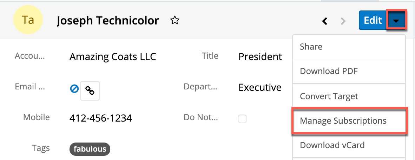Image resolution: width=415 pixels, height=160 pixels.
Task: Go to next record arrow
Action: pyautogui.click(x=343, y=21)
